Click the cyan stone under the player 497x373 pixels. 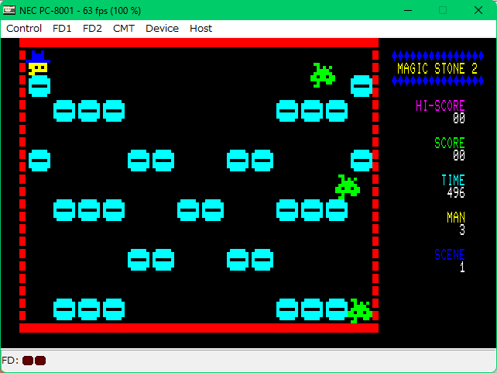[39, 86]
